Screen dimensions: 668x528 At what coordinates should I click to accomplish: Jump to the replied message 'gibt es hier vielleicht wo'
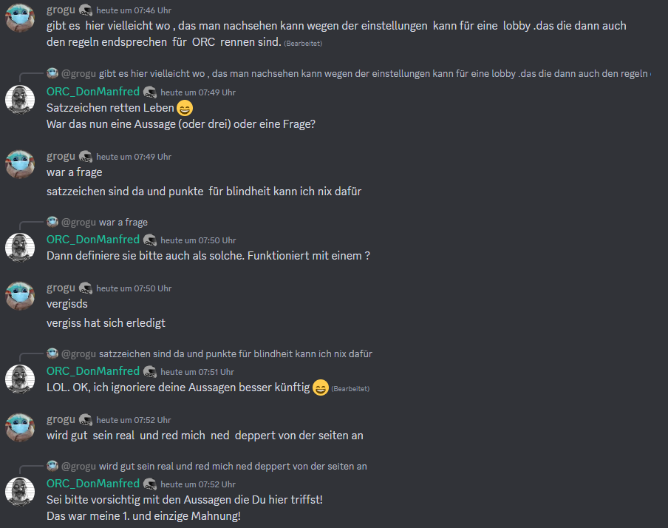(375, 73)
